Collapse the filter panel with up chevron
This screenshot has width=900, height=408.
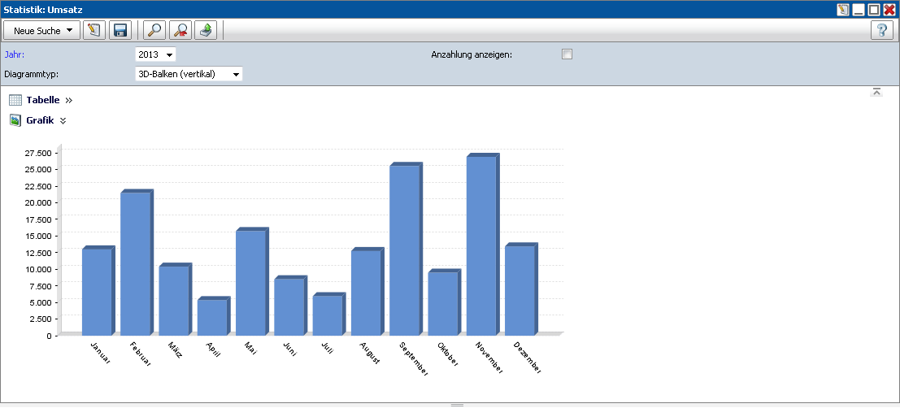point(876,92)
